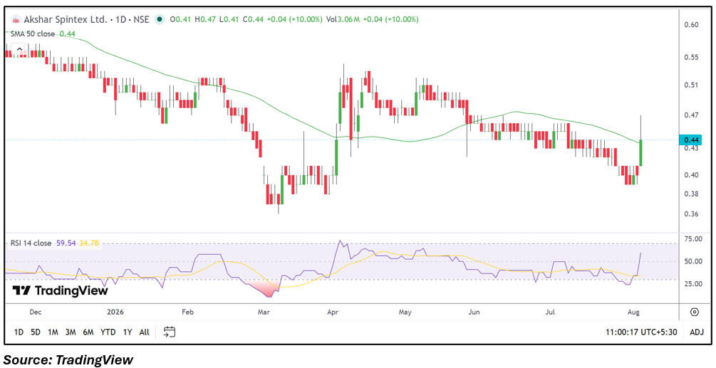The image size is (716, 368).
Task: Select the 1Y time range button
Action: [128, 332]
